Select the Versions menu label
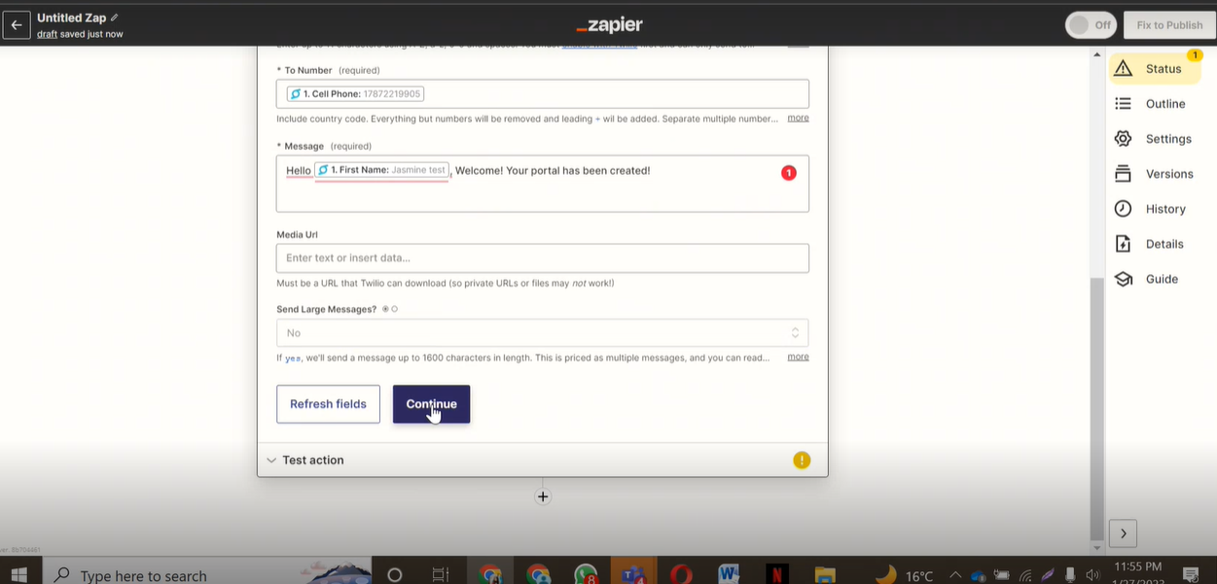 click(x=1169, y=174)
